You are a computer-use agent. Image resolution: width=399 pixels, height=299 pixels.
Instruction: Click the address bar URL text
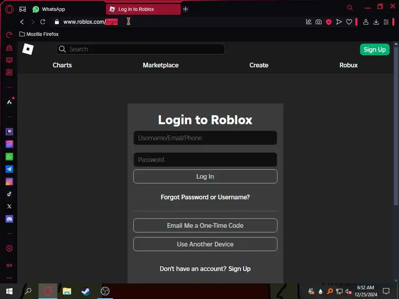coord(90,22)
